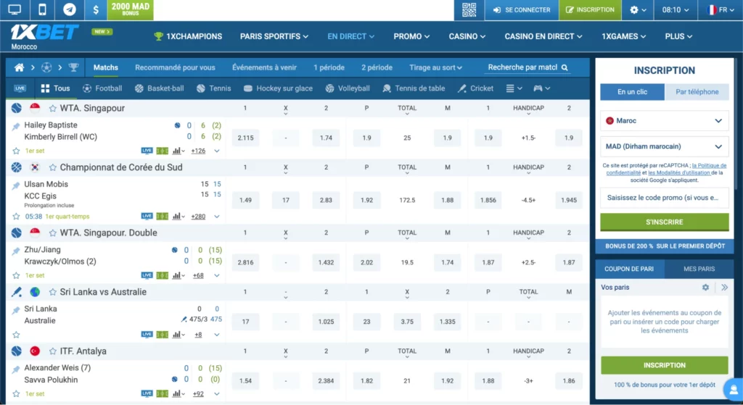Image resolution: width=743 pixels, height=405 pixels.
Task: Pin the Alexander Weis match
Action: tap(16, 369)
